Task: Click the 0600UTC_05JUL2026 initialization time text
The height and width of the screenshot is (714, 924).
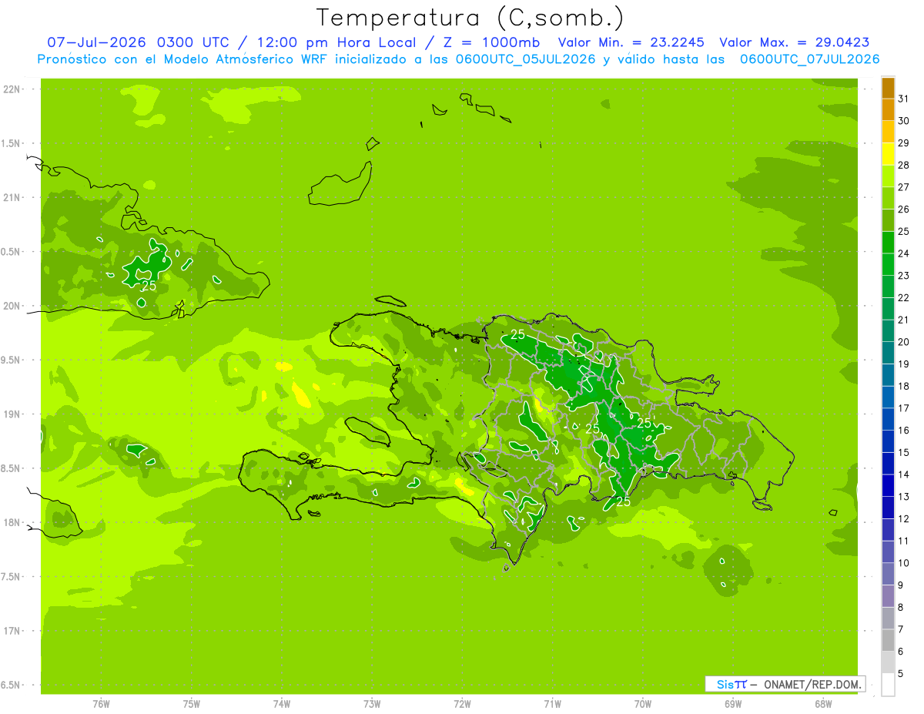Action: 525,59
